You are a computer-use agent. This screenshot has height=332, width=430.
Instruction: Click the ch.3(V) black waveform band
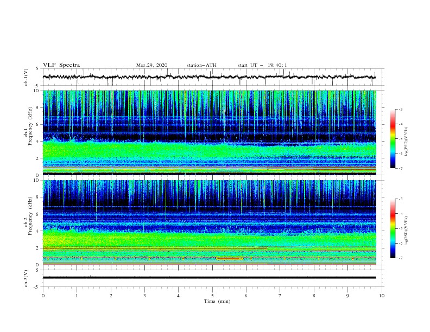click(210, 278)
